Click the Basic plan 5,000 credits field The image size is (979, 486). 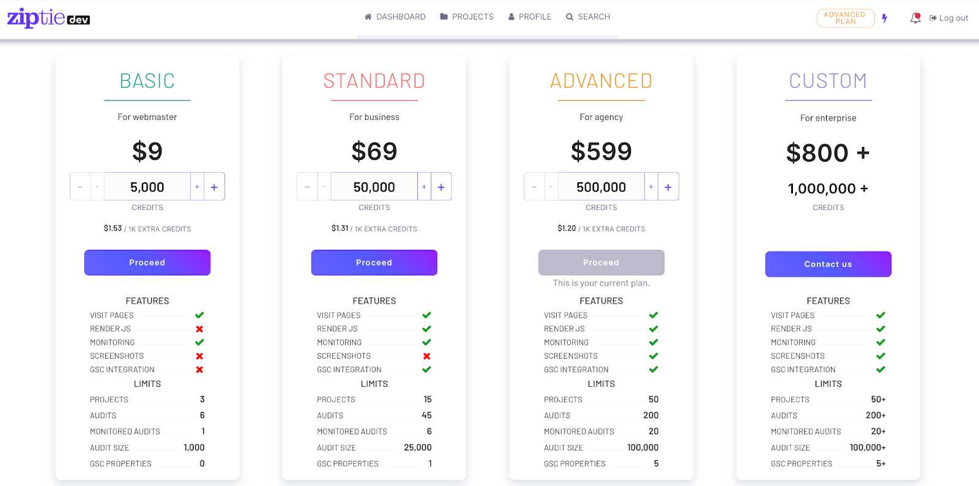pyautogui.click(x=147, y=187)
